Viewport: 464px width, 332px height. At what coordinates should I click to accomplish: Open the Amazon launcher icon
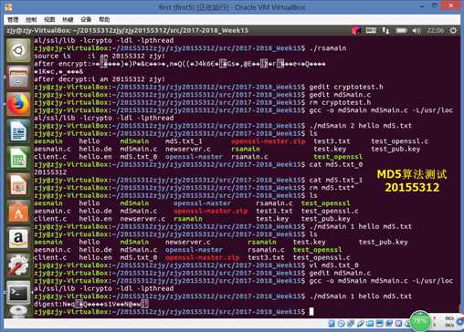pyautogui.click(x=18, y=238)
